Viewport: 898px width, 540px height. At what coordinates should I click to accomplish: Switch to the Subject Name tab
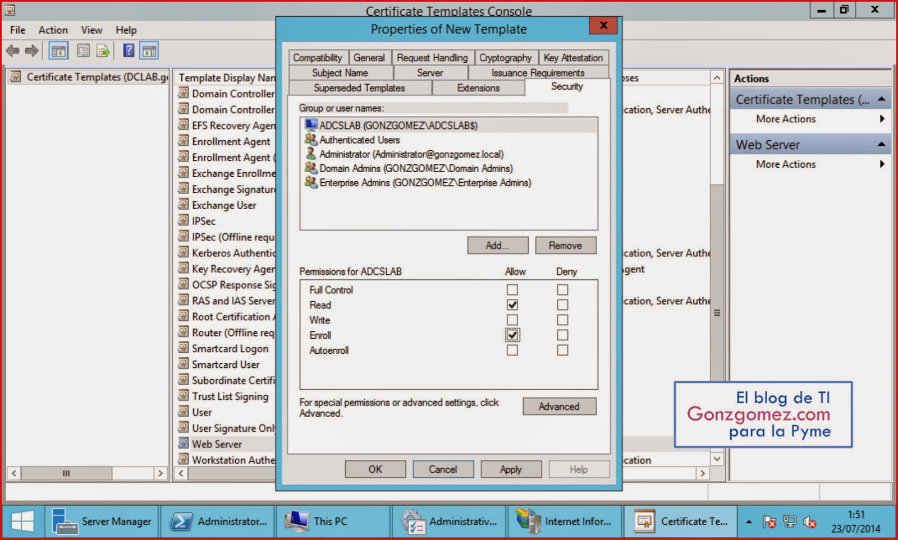pos(340,73)
